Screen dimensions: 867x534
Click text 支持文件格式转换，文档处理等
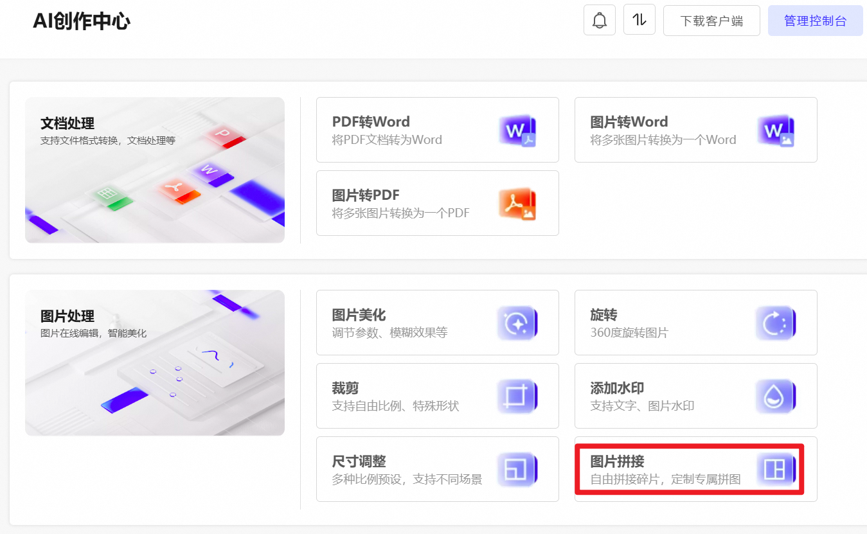[108, 141]
